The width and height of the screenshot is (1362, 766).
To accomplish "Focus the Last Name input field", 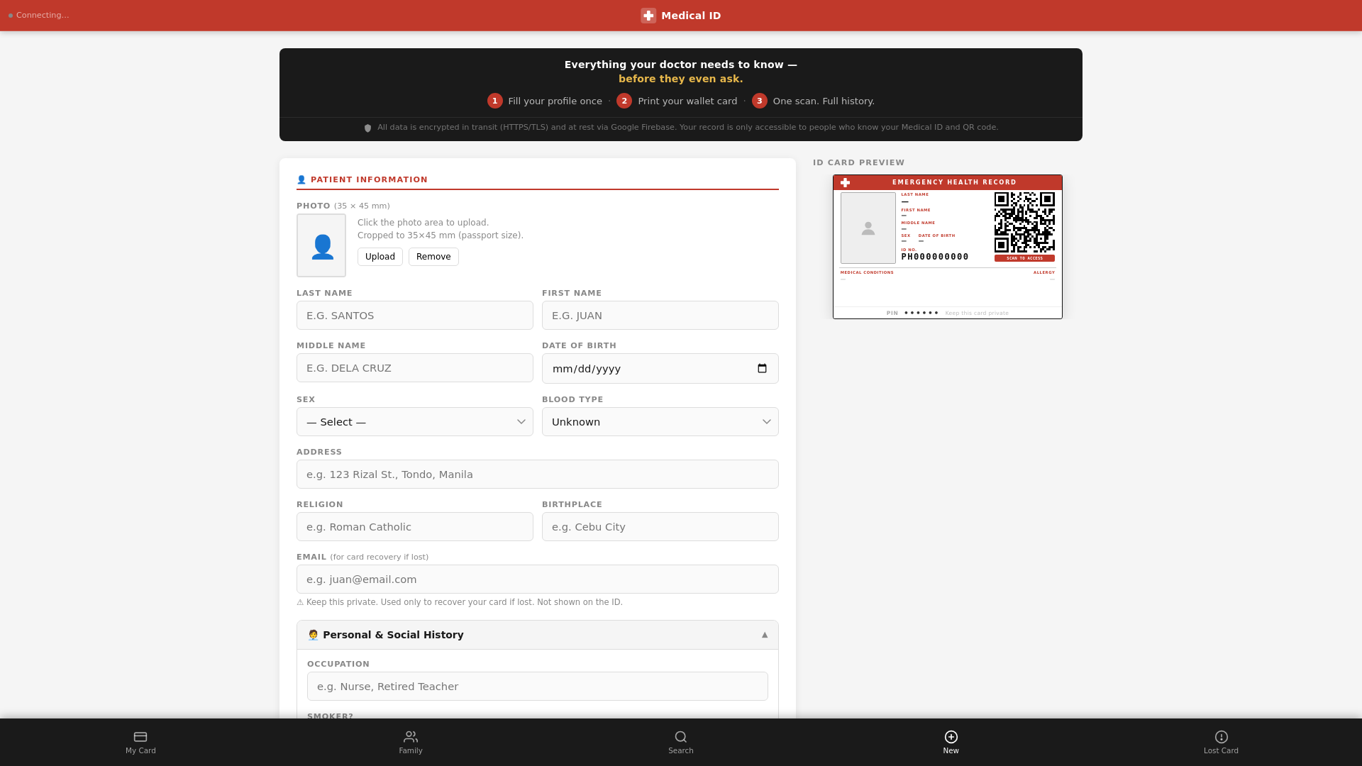I will (415, 316).
